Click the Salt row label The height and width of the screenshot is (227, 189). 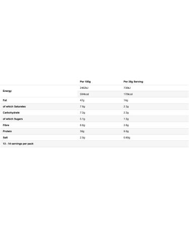(x=5, y=138)
